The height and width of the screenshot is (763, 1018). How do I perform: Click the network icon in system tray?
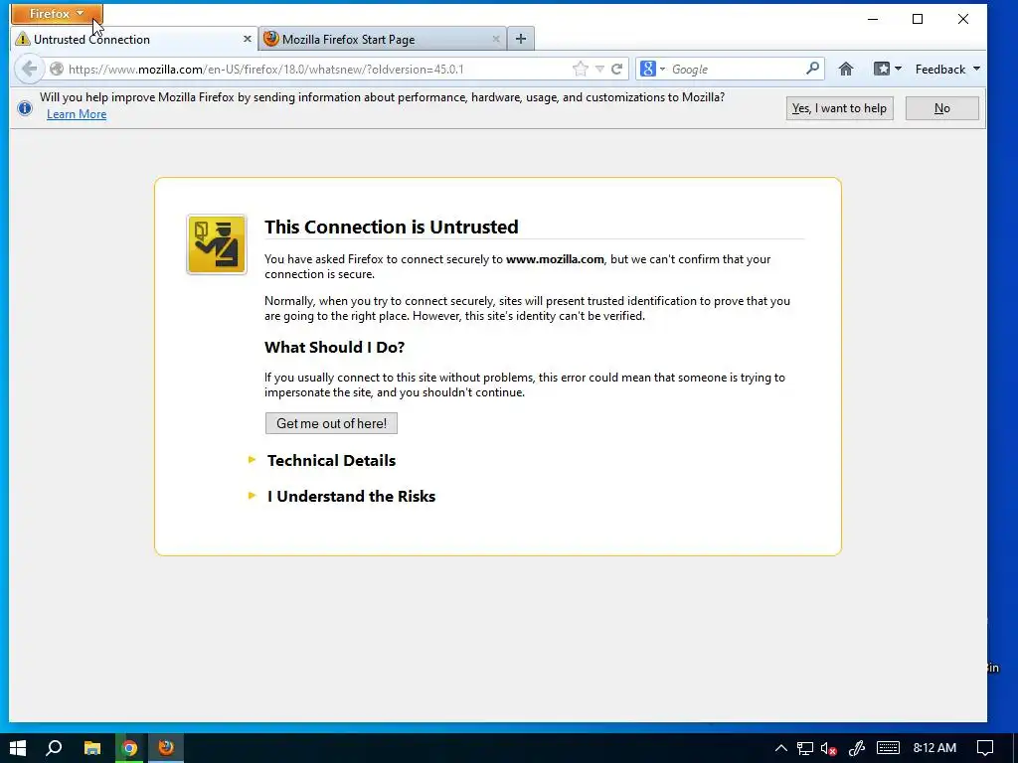(x=805, y=748)
